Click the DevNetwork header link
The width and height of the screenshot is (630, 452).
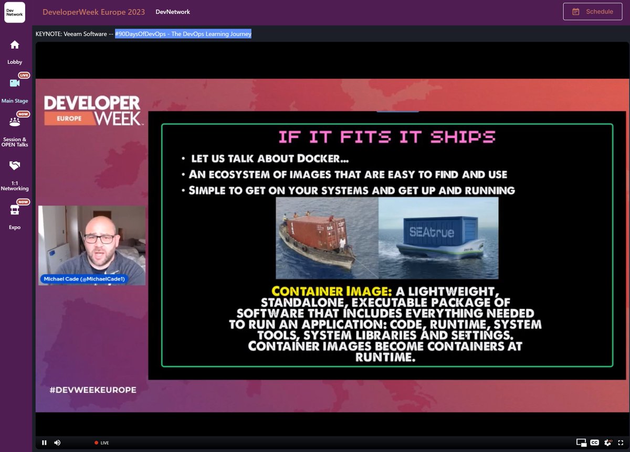coord(173,12)
